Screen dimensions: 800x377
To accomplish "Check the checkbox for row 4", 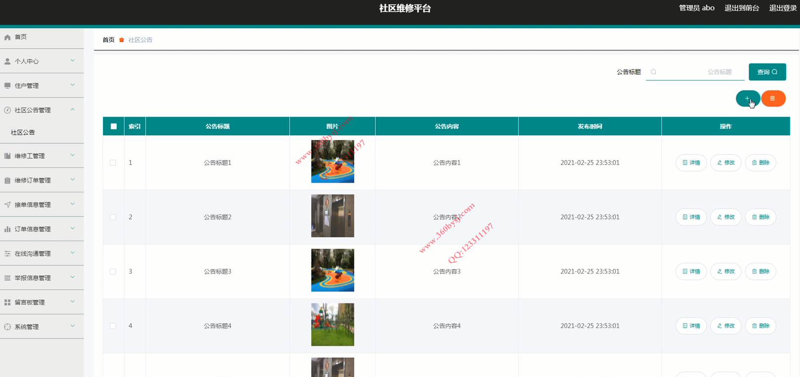I will point(113,326).
